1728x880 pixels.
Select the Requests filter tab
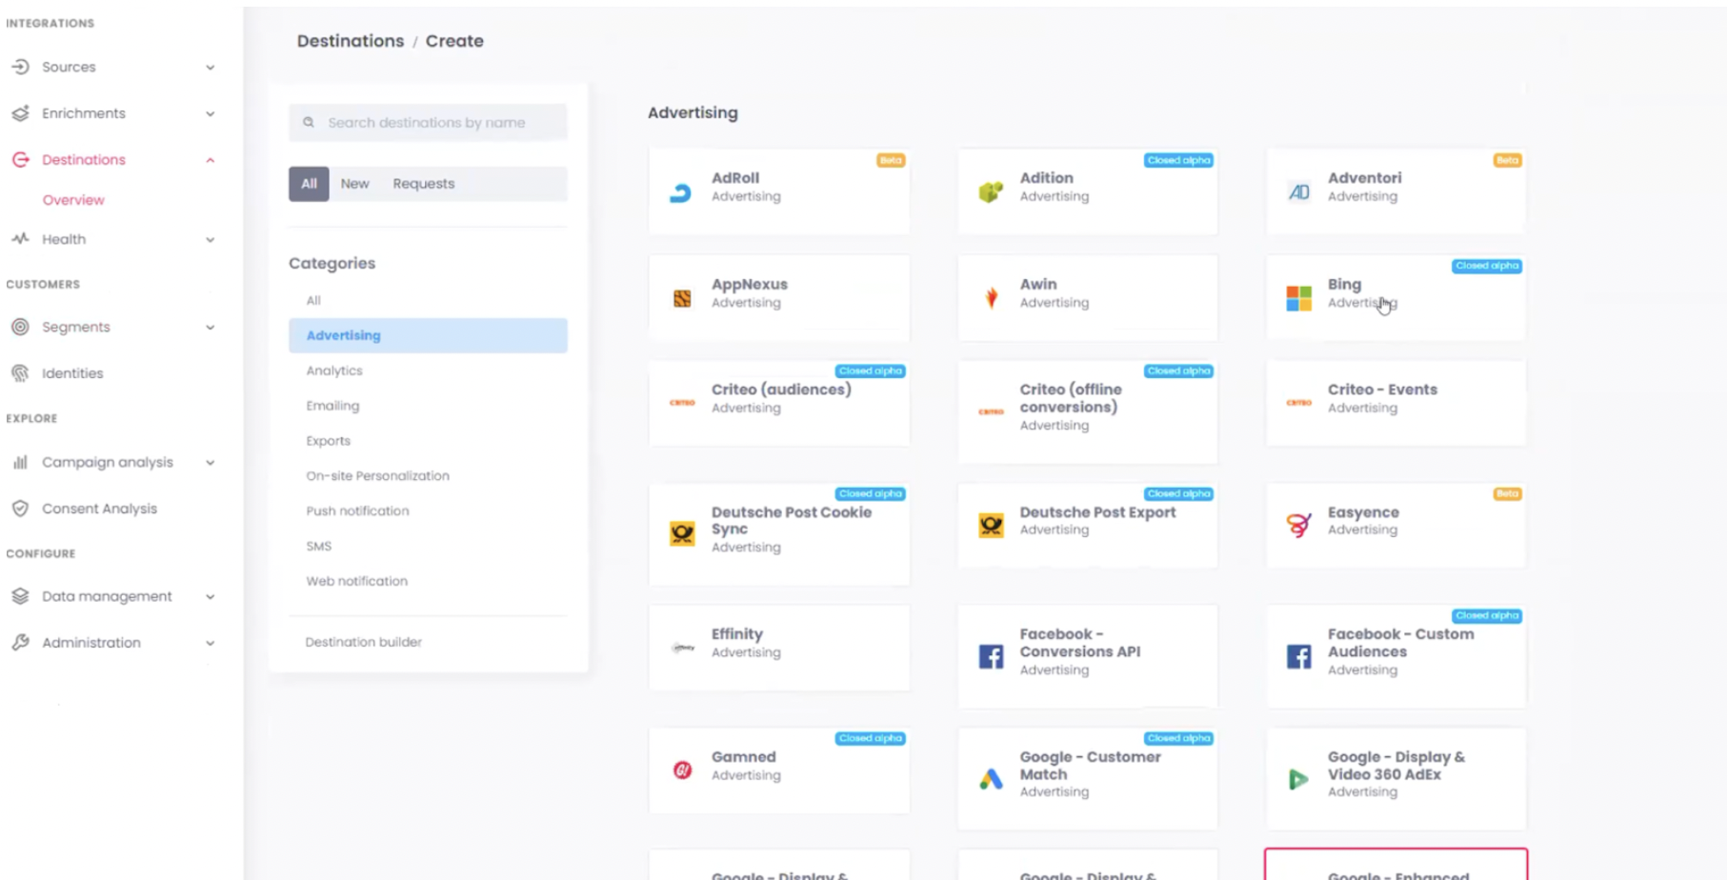[x=424, y=184]
